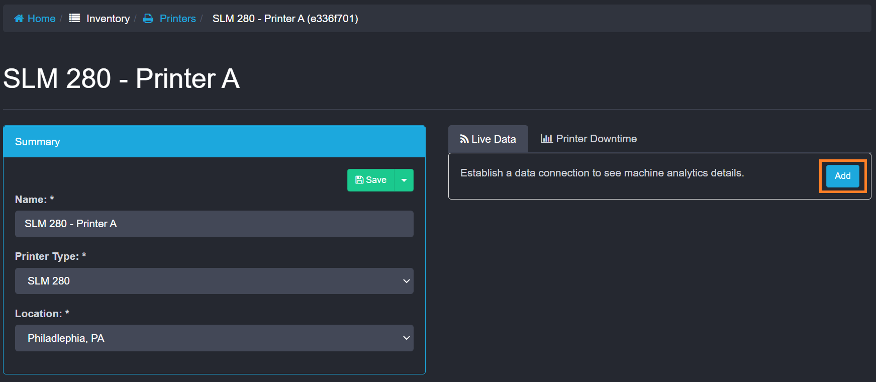Click the Live Data feed icon
The image size is (876, 382).
tap(464, 139)
